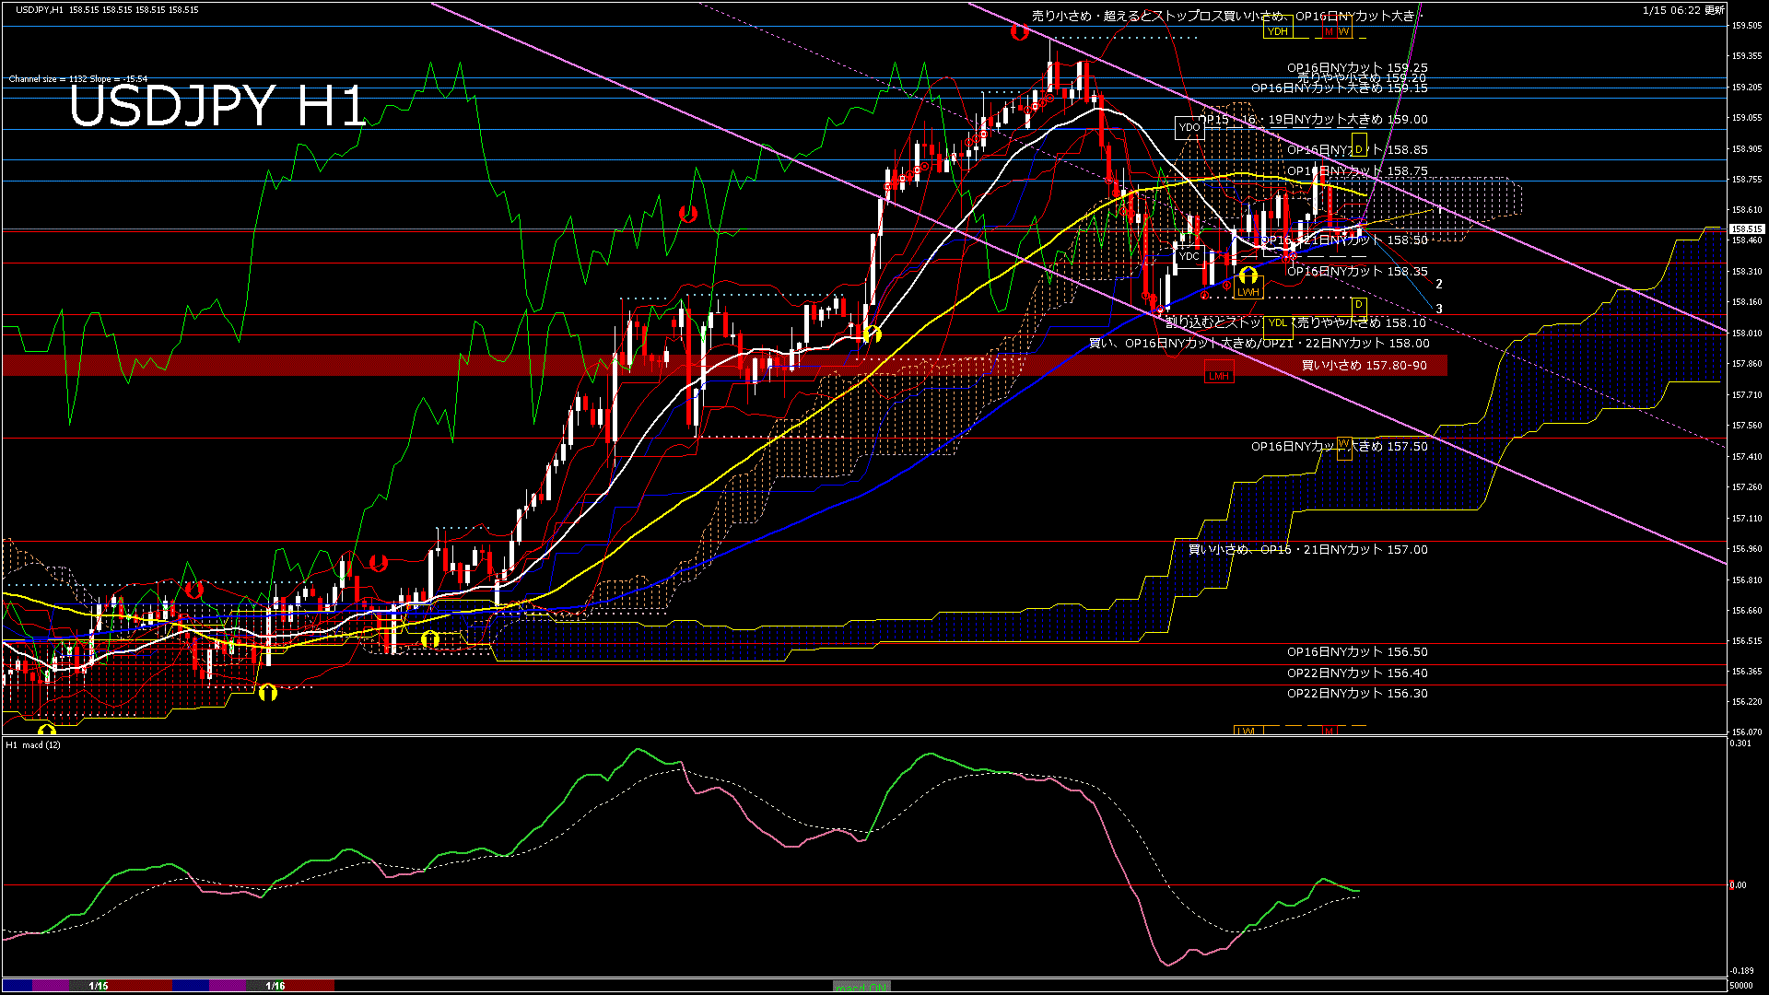This screenshot has height=995, width=1769.
Task: Click the 1/16 date marker in bottom bar
Action: [274, 985]
